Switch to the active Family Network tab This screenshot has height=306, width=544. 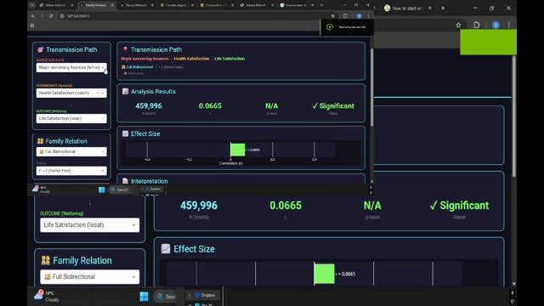click(96, 5)
